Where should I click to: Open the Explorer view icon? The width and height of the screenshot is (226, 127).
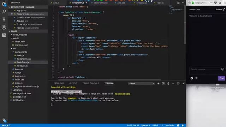click(x=4, y=4)
